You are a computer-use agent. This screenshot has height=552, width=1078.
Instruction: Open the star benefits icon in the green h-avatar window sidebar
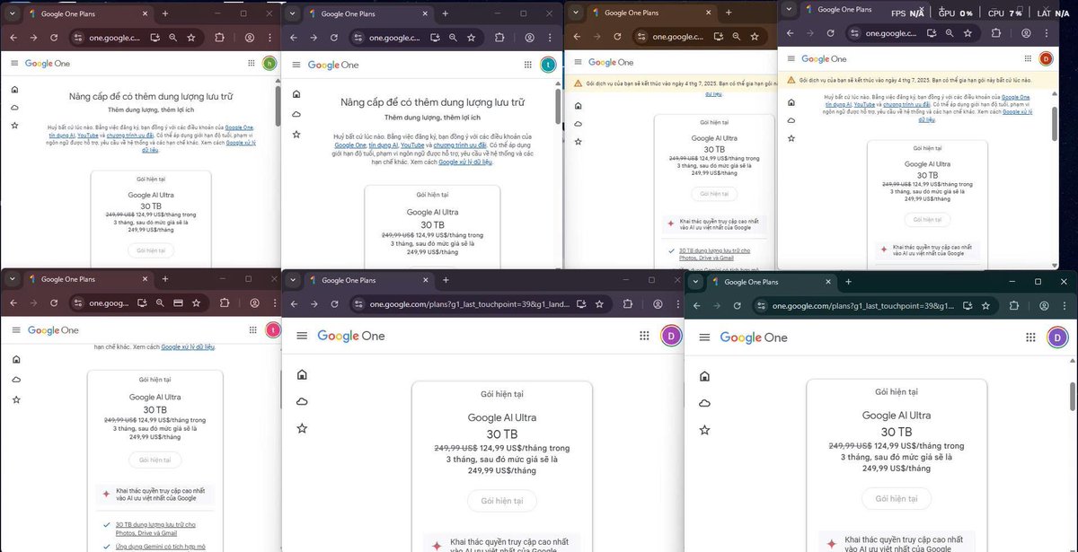(14, 126)
